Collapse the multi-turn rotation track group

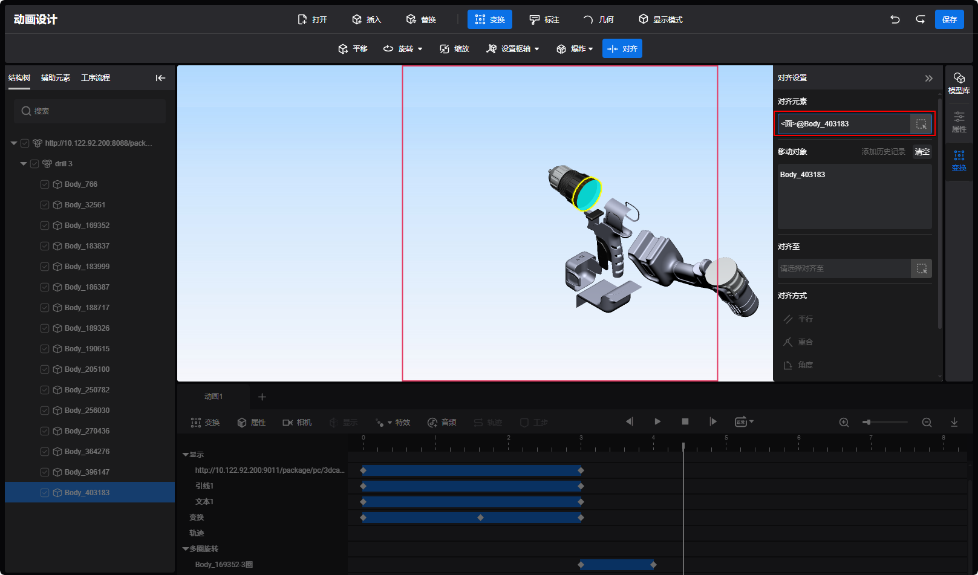[186, 549]
